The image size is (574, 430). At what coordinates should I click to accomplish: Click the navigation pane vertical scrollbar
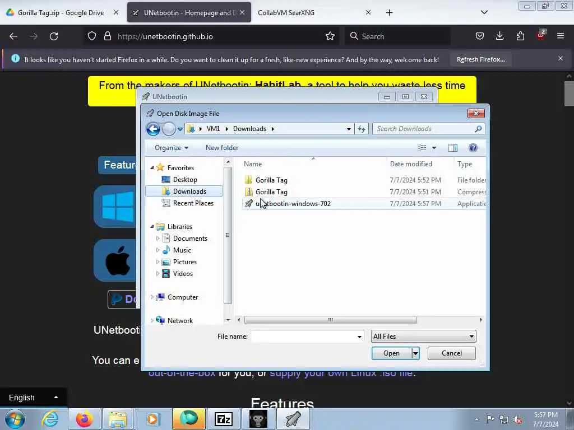click(x=228, y=235)
